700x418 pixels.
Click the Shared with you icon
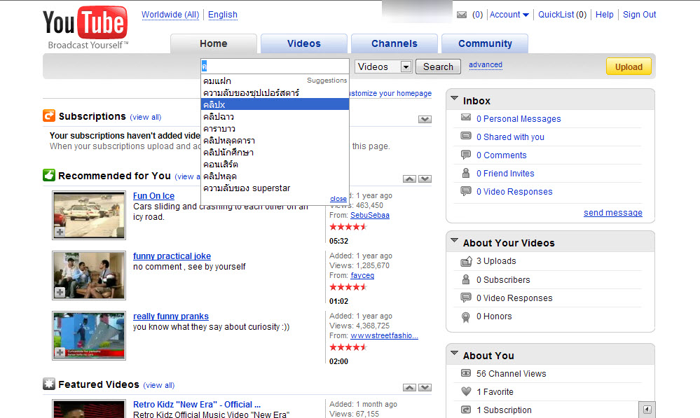[466, 136]
